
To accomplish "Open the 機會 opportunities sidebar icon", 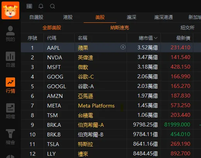I will pos(10,137).
